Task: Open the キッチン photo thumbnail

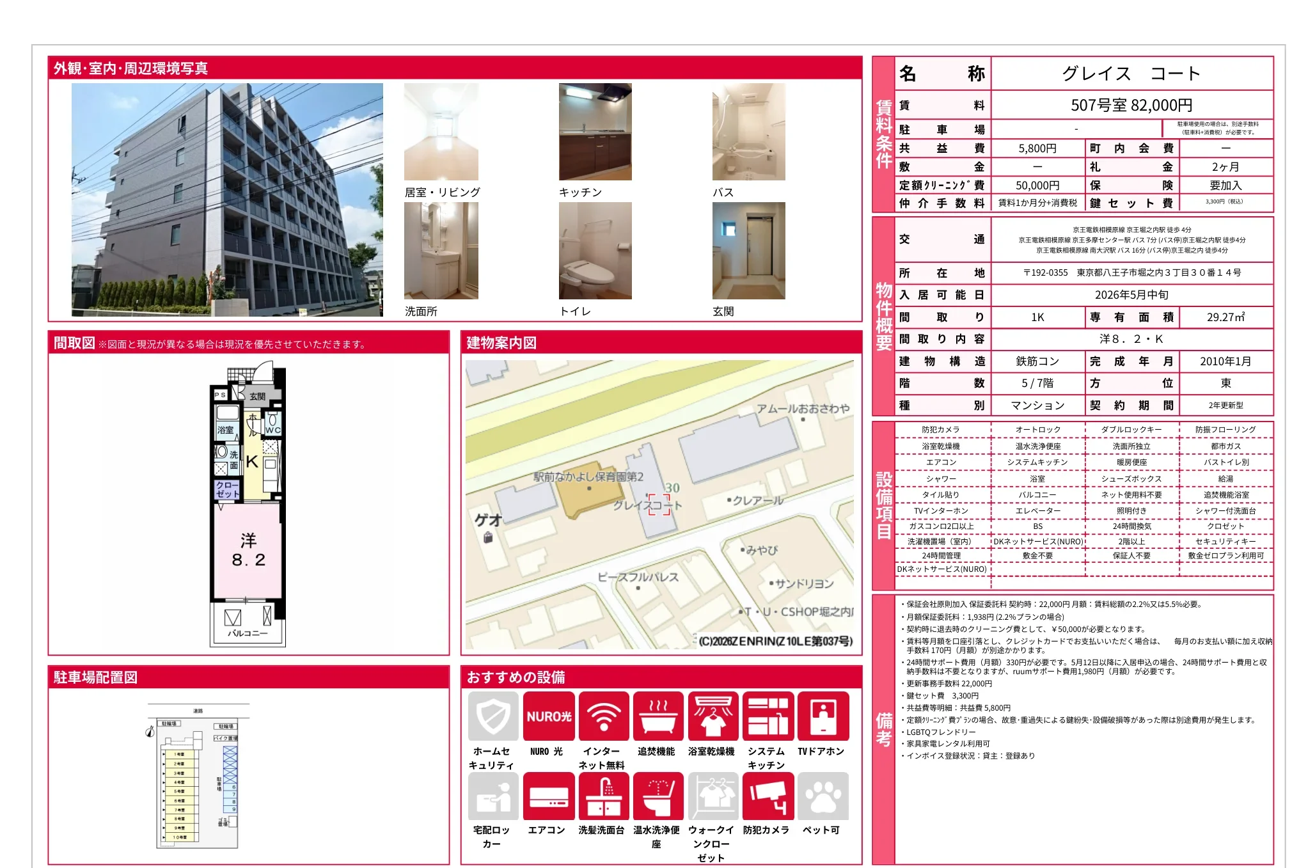Action: pyautogui.click(x=595, y=132)
